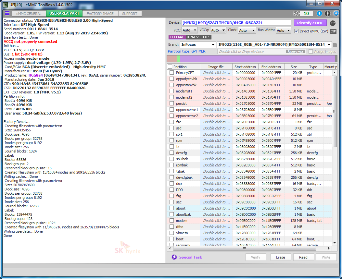Expand the IF9021 model dropdown
The image size is (342, 279).
click(274, 44)
